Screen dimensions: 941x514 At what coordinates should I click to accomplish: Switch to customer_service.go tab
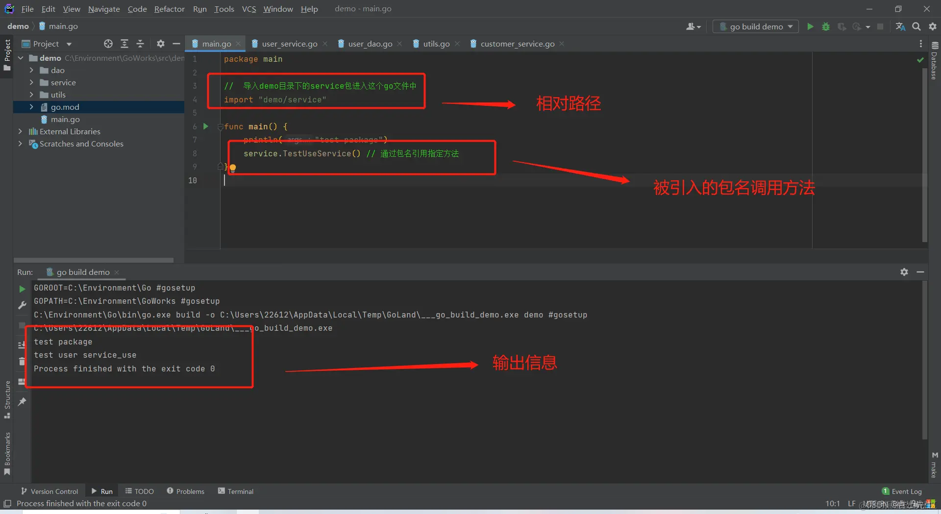(517, 44)
